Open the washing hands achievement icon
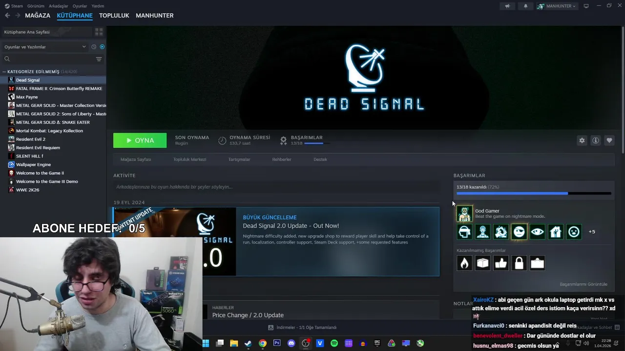 coord(501,232)
